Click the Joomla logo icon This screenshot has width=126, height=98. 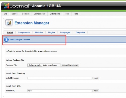[x=7, y=6]
